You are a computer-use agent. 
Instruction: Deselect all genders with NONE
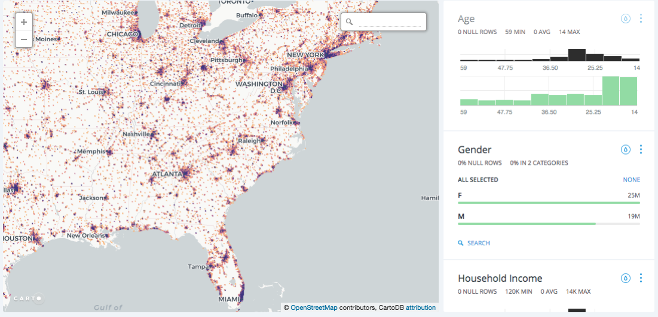coord(631,180)
